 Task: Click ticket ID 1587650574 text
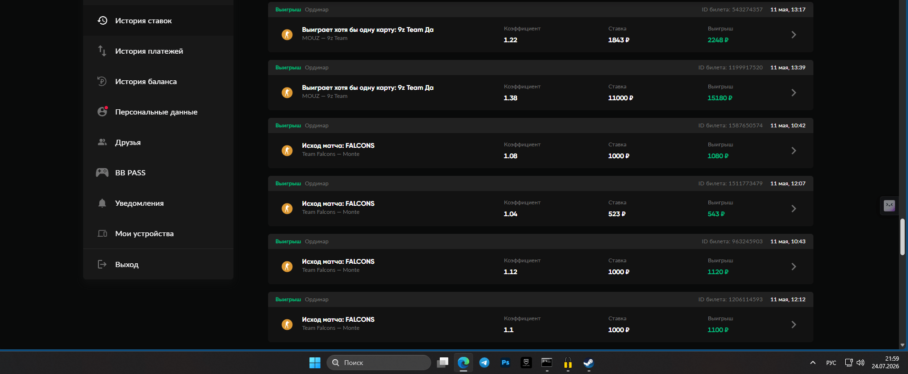[x=730, y=125]
